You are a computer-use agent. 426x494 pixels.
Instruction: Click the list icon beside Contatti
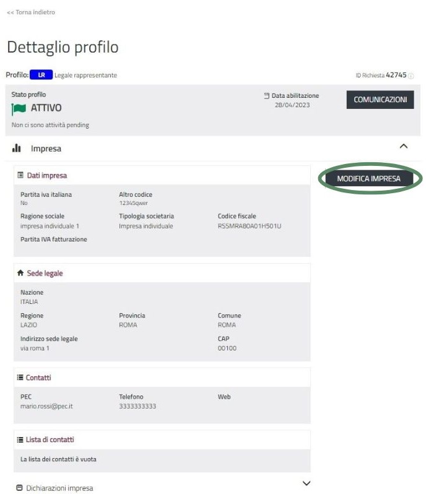(20, 377)
